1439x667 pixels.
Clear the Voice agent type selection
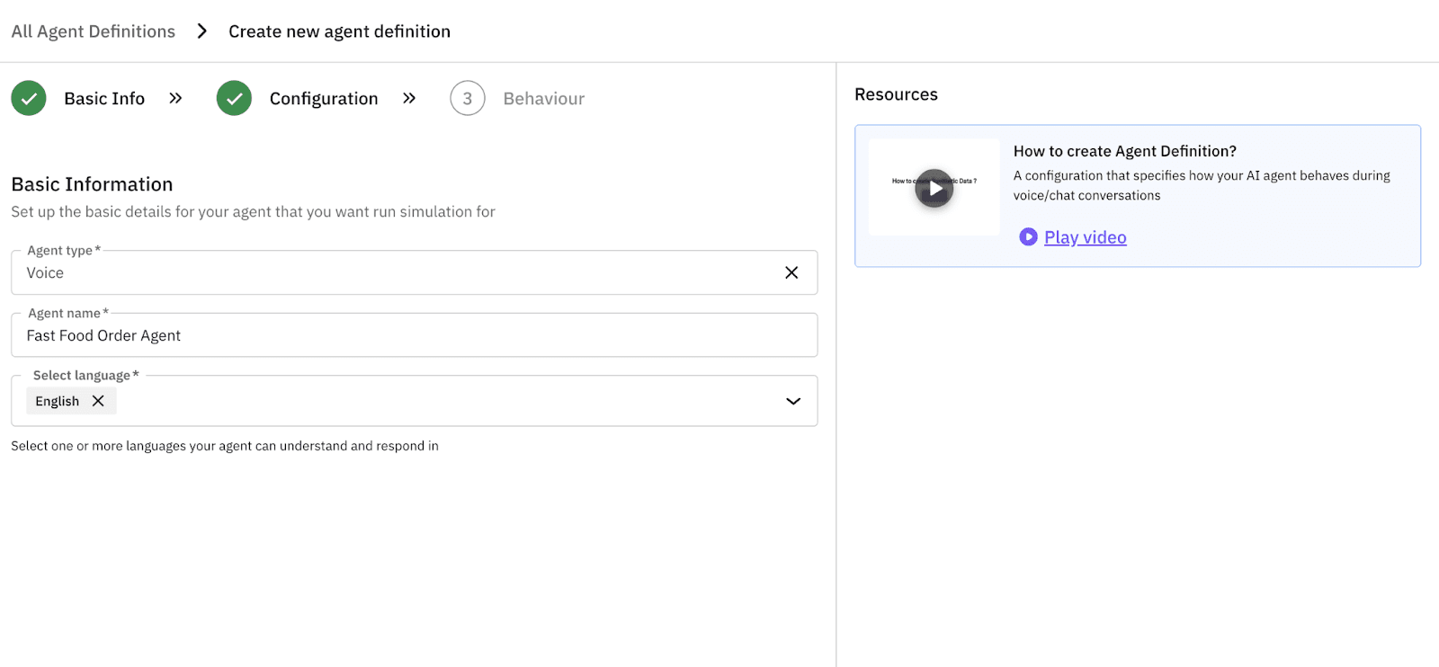point(791,272)
